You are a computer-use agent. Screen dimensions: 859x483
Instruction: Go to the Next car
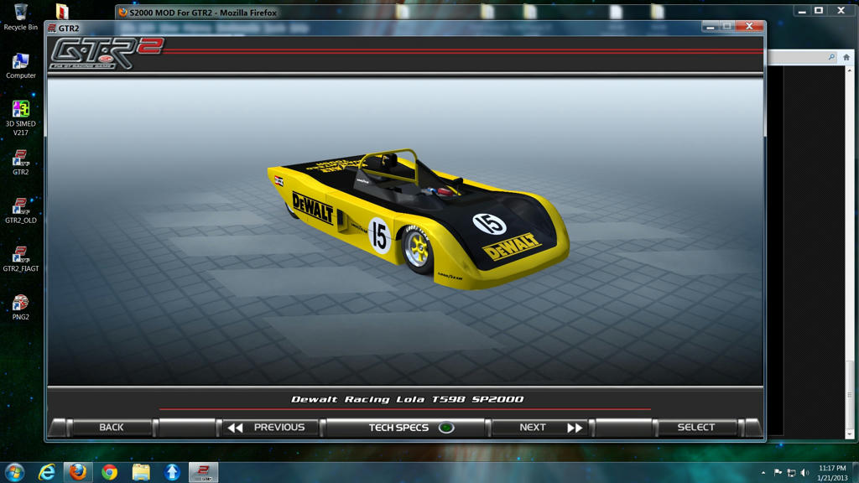(x=541, y=427)
